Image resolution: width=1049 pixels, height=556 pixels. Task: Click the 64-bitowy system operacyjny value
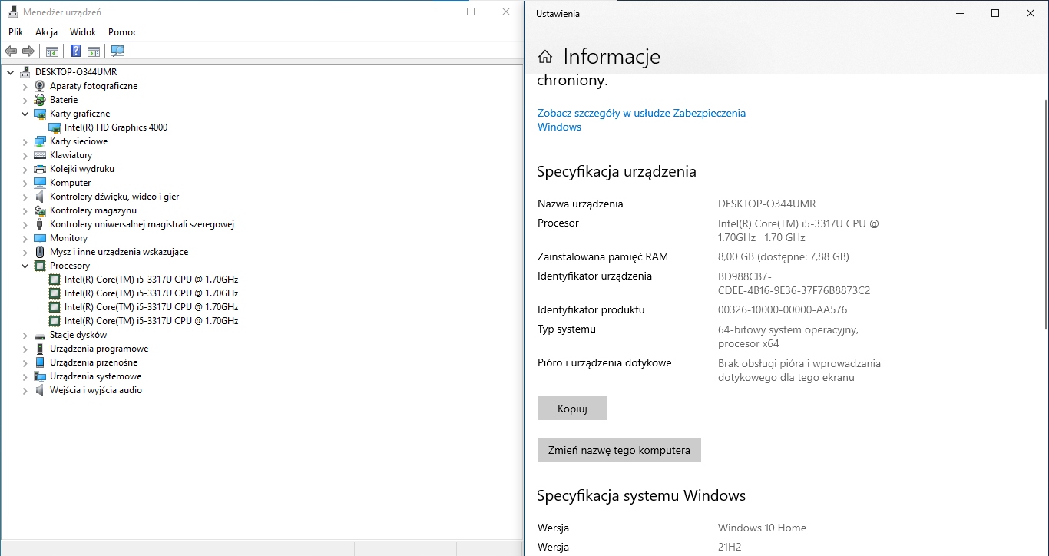point(788,336)
